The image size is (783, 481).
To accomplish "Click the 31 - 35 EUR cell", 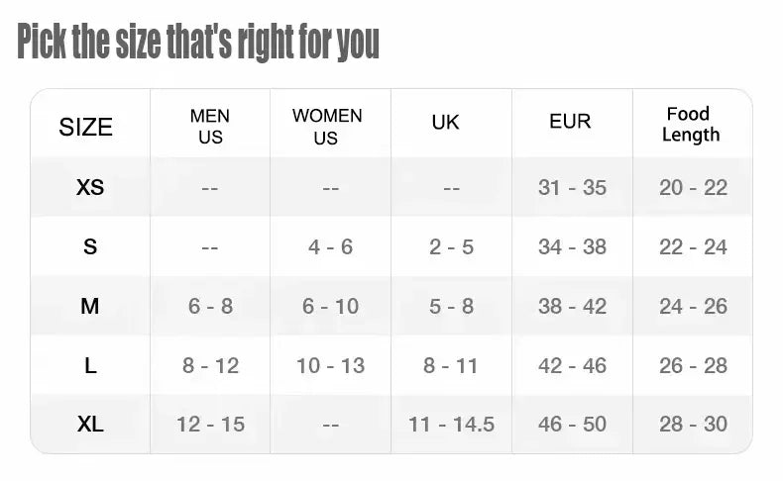I will coord(572,188).
